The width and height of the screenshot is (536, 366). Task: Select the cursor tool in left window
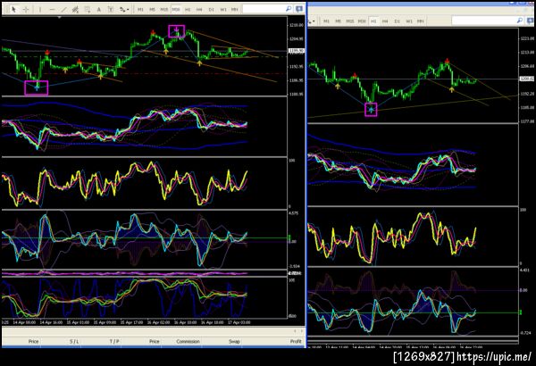(x=13, y=10)
